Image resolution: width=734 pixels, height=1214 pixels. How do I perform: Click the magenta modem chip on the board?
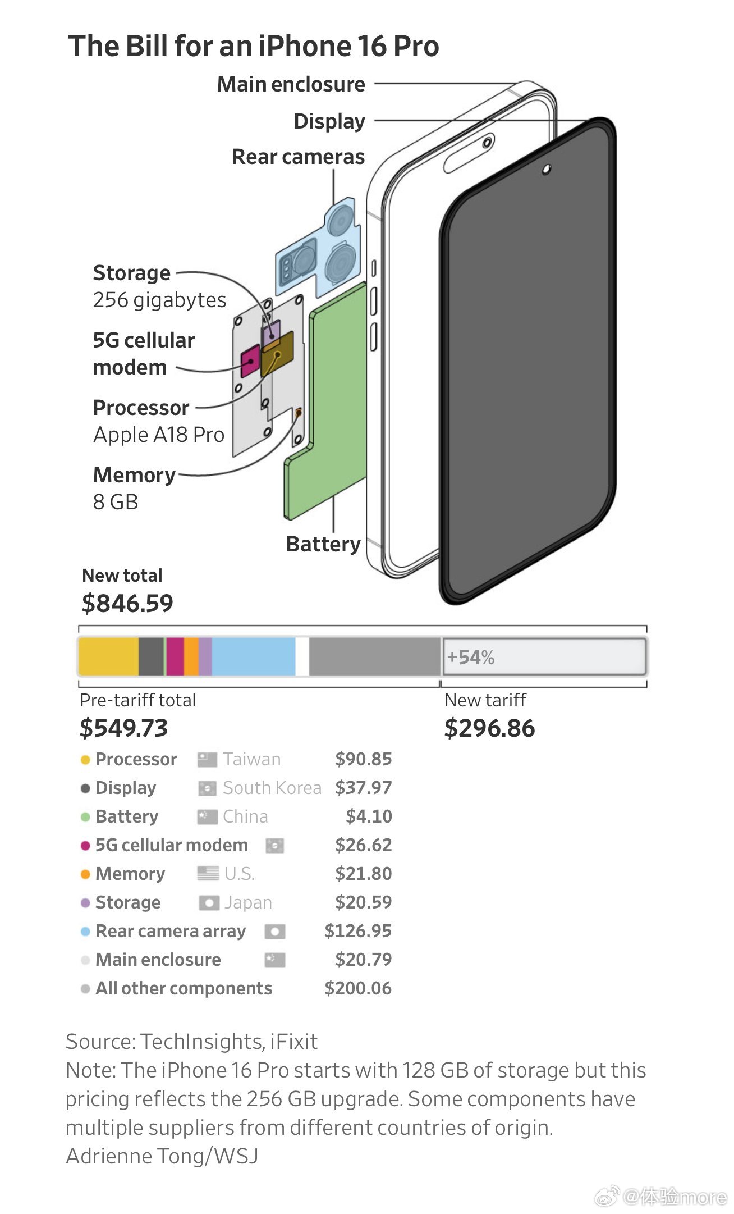(250, 361)
